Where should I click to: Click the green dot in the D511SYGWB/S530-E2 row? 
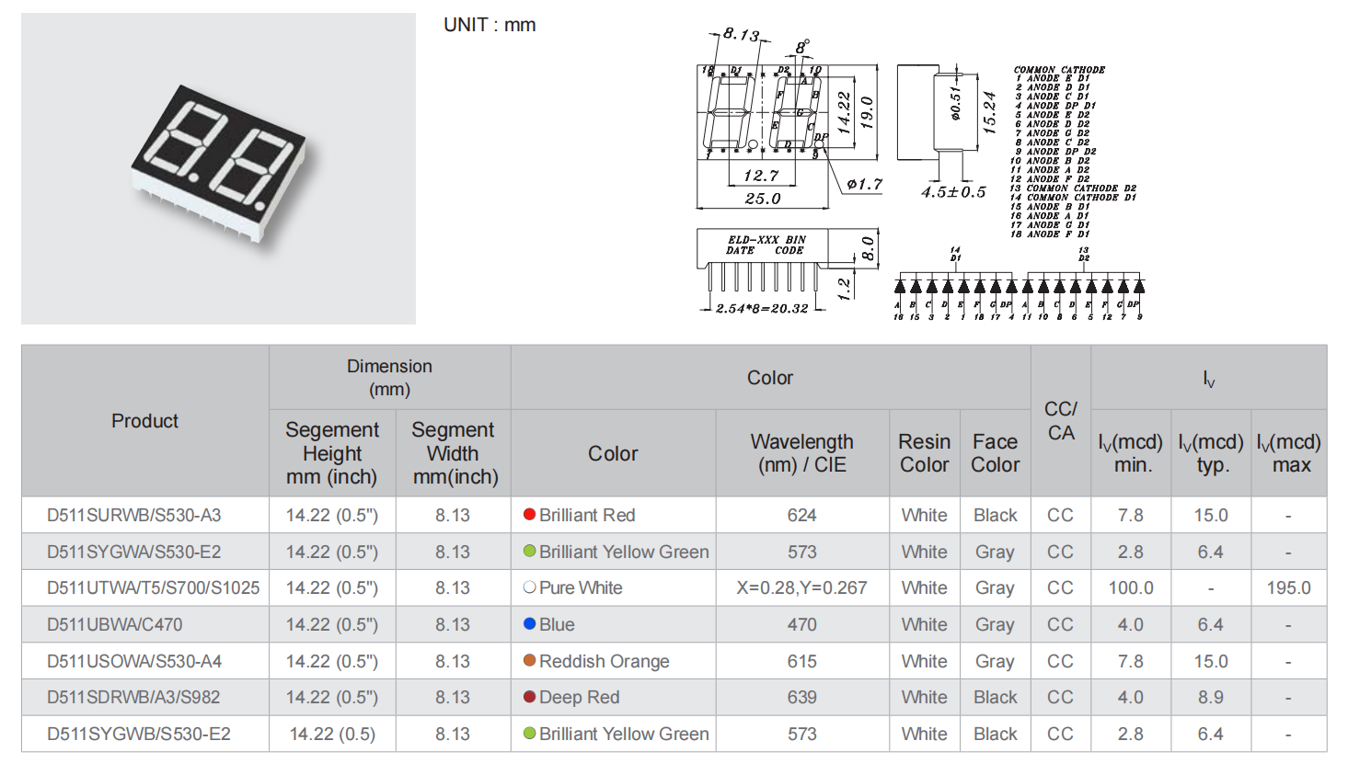pos(529,734)
